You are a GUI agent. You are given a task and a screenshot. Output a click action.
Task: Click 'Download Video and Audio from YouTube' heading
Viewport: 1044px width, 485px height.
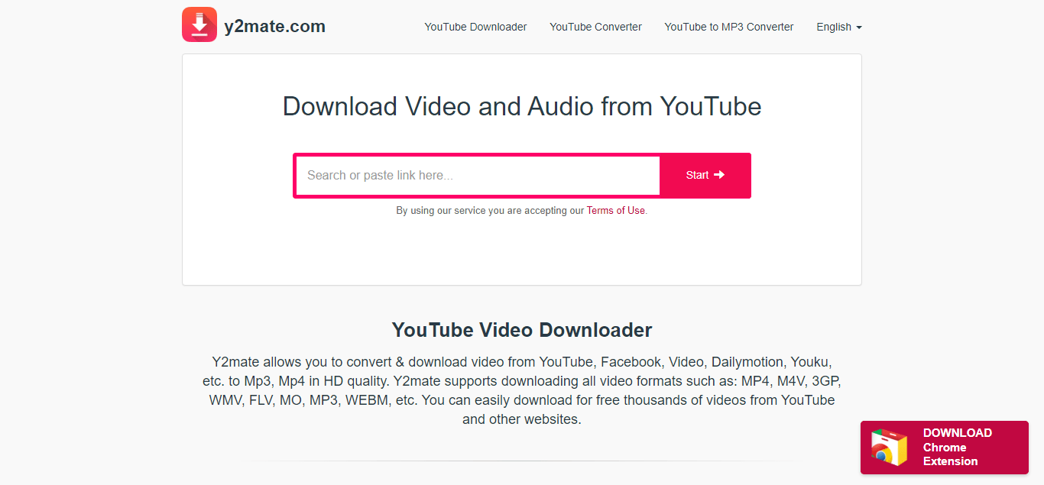coord(522,106)
